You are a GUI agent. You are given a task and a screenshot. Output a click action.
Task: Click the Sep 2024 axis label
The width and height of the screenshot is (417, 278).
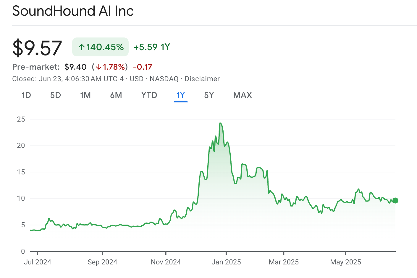[x=102, y=262]
